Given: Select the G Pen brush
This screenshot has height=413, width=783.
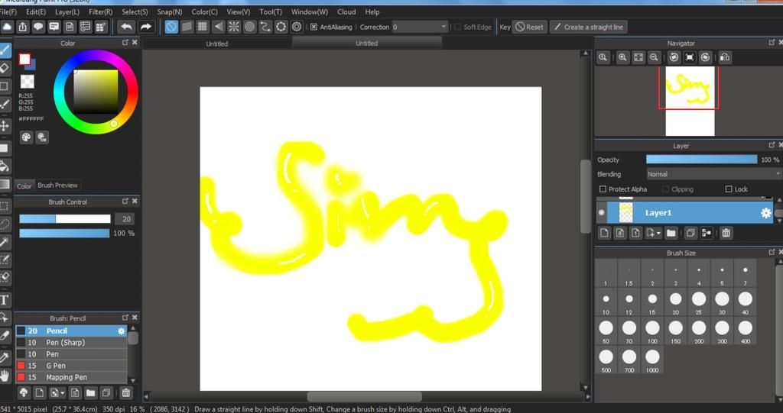Looking at the screenshot, I should click(71, 366).
